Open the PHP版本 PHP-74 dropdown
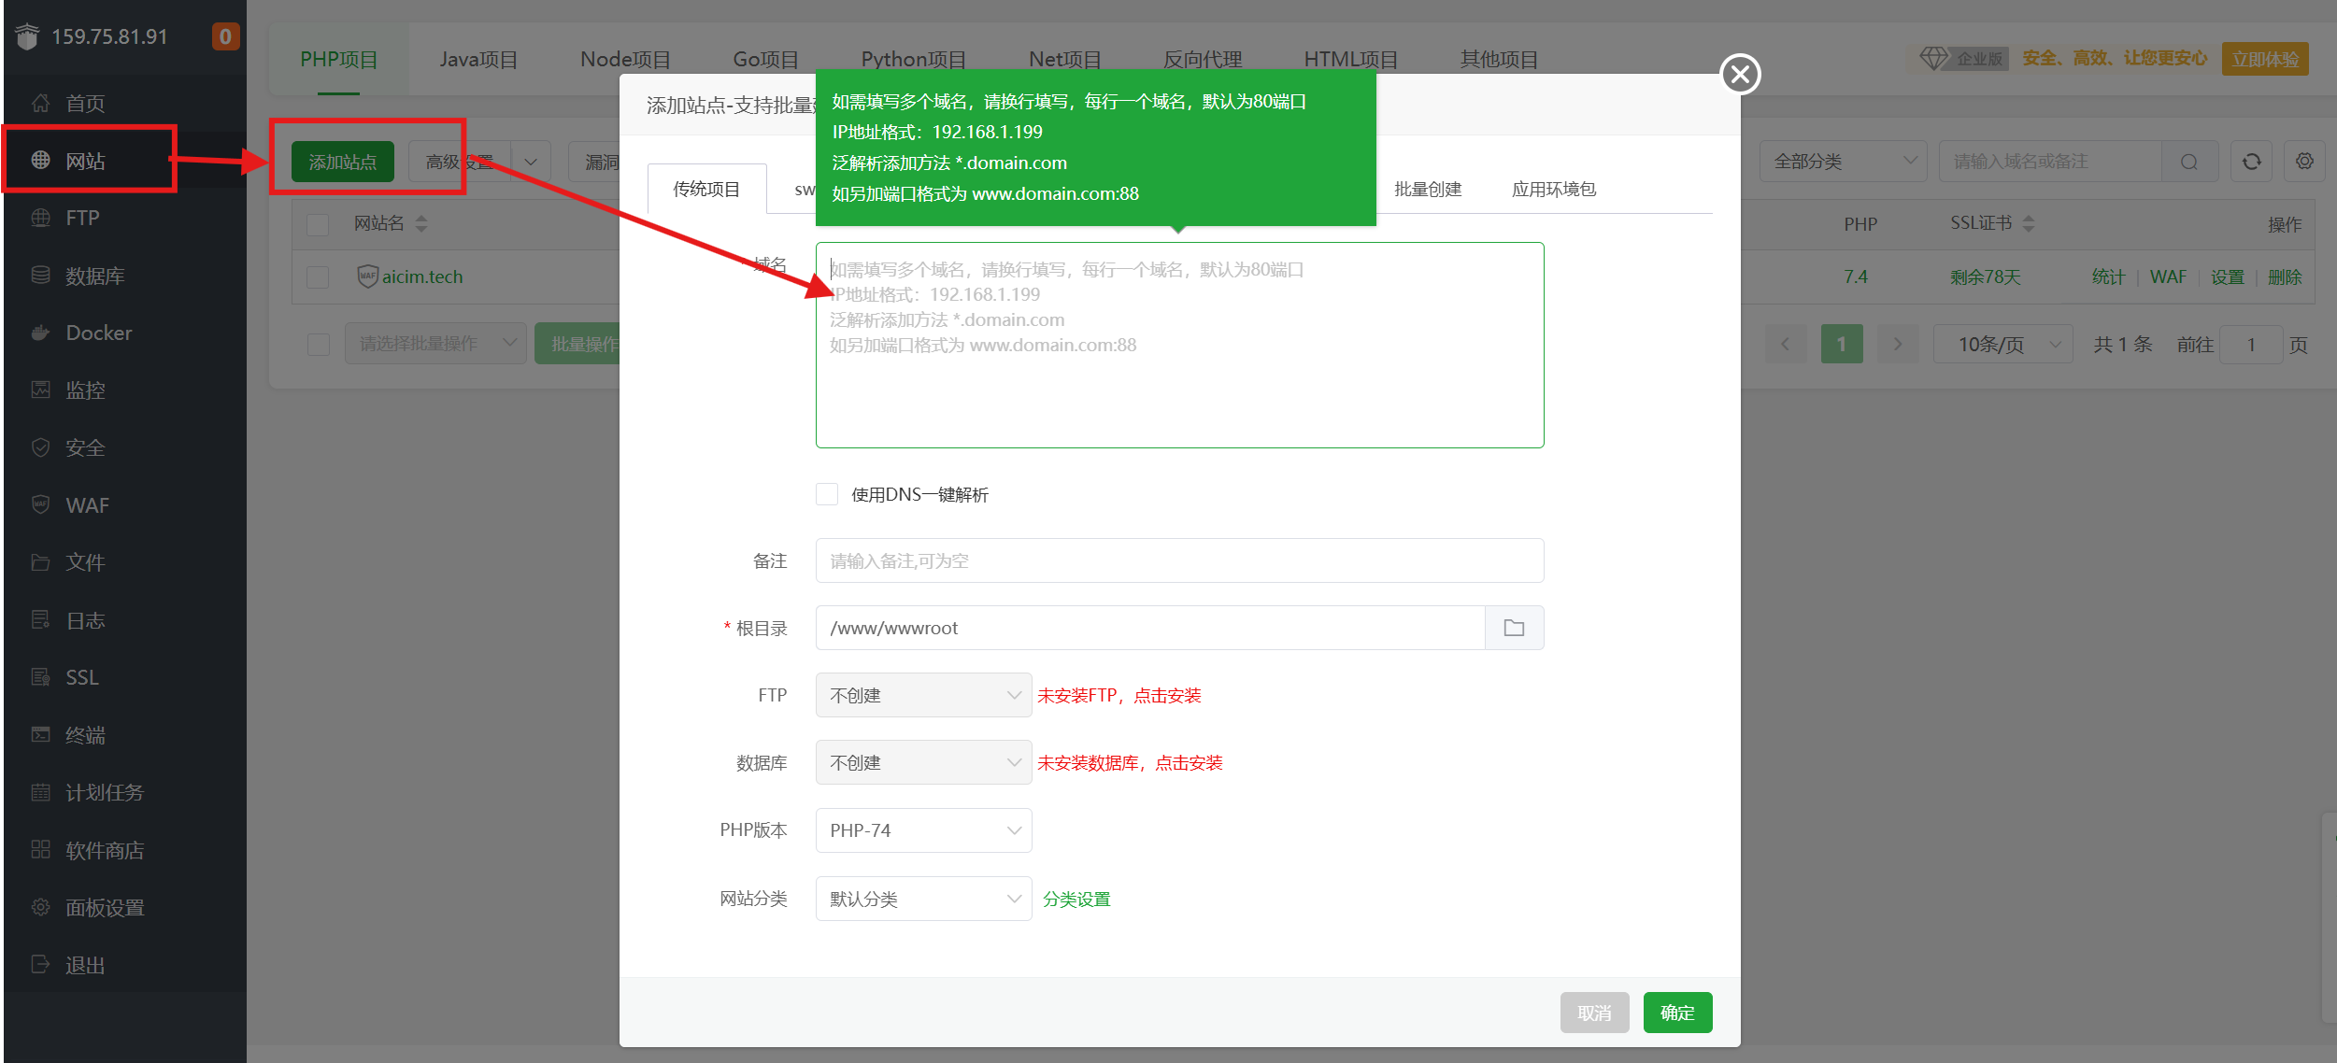This screenshot has width=2337, height=1063. click(x=923, y=830)
